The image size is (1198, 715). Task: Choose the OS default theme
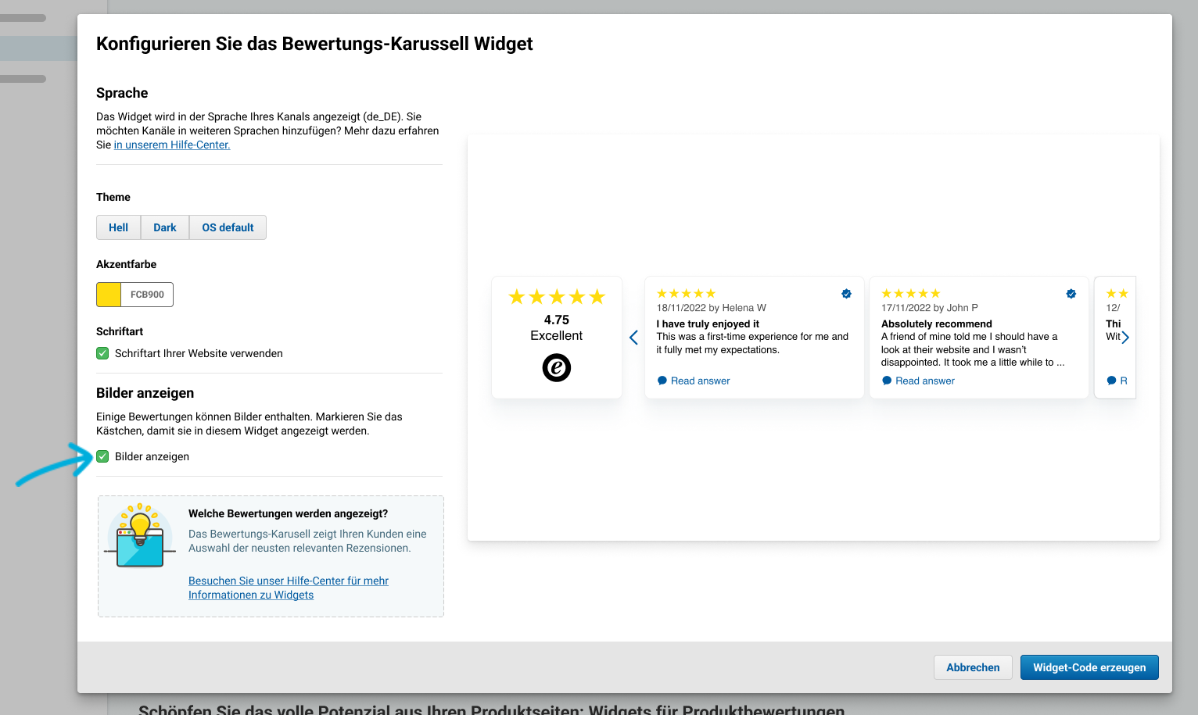pos(228,227)
